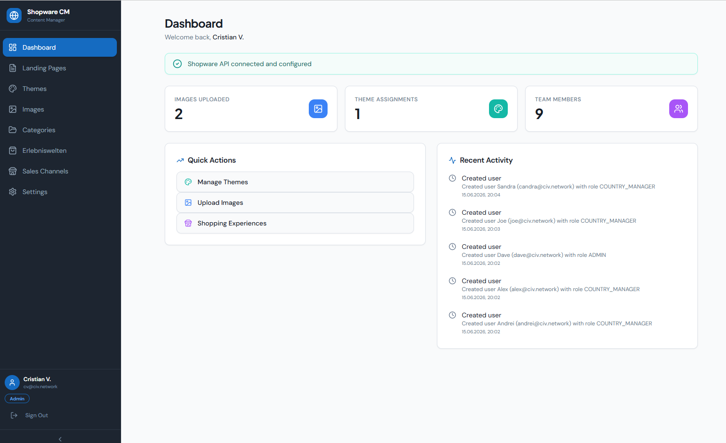The image size is (726, 443).
Task: Click the Quick Actions trend arrow icon
Action: coord(180,160)
